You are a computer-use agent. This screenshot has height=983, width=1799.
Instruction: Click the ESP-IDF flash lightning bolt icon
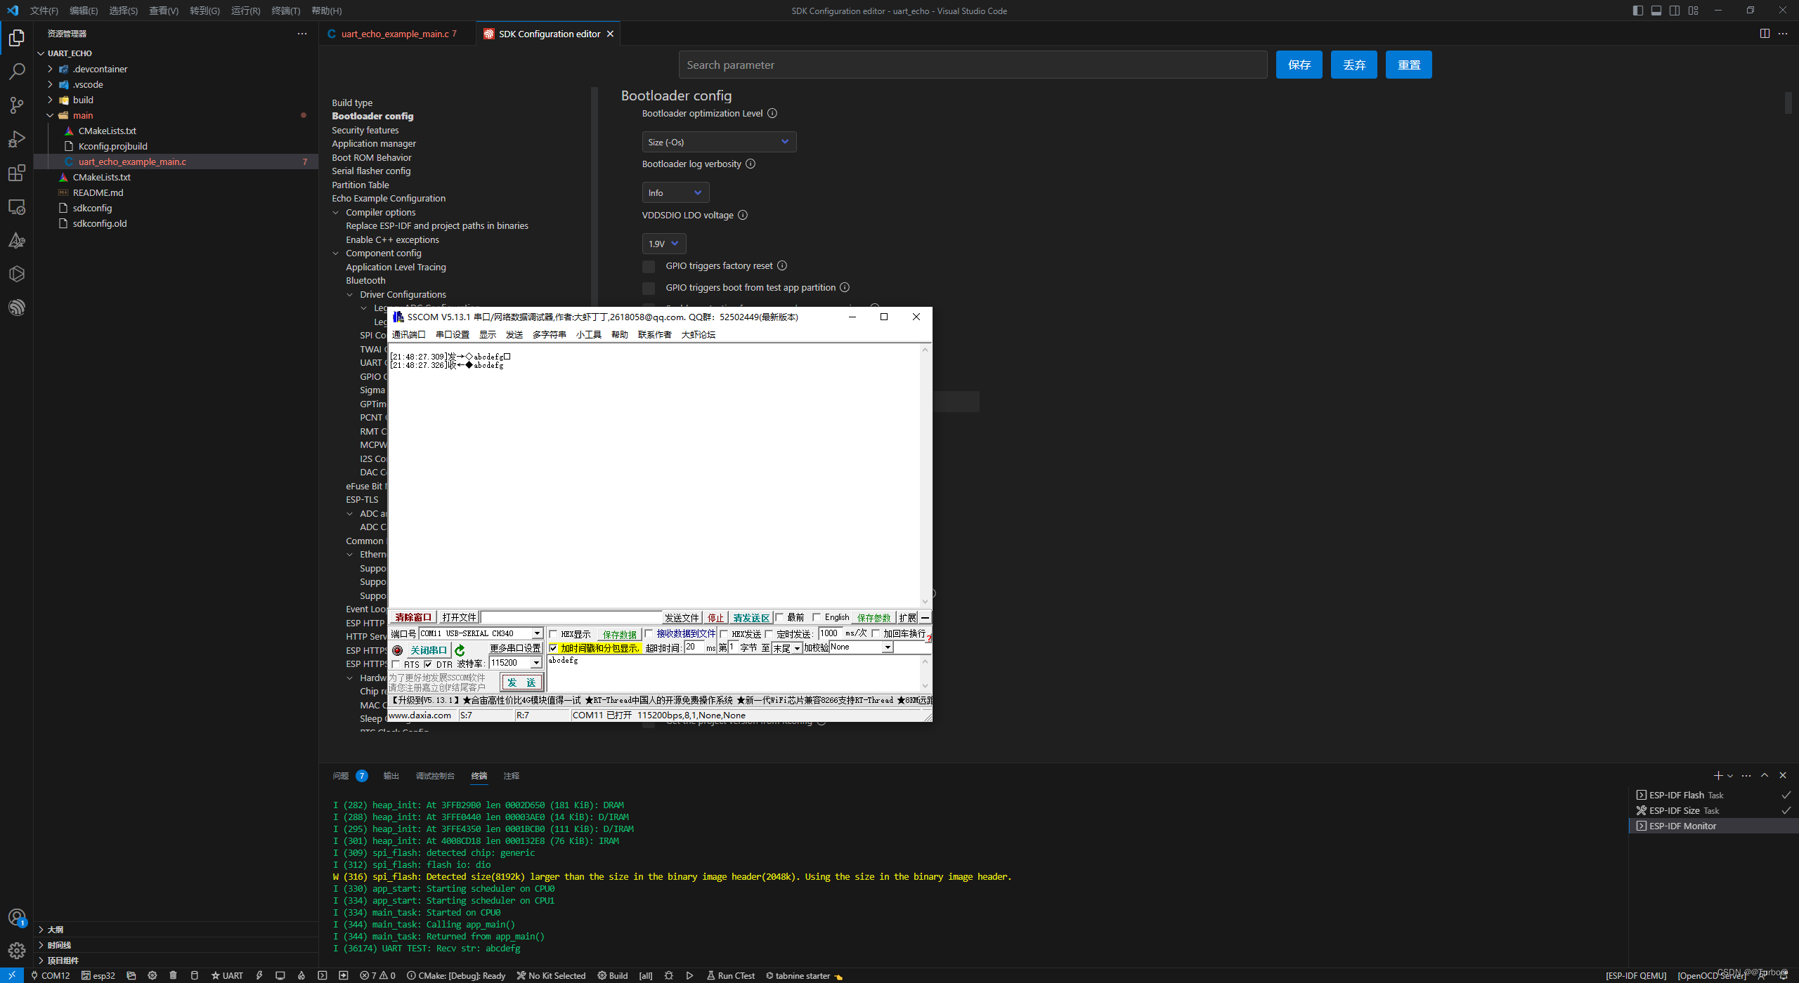pos(259,975)
